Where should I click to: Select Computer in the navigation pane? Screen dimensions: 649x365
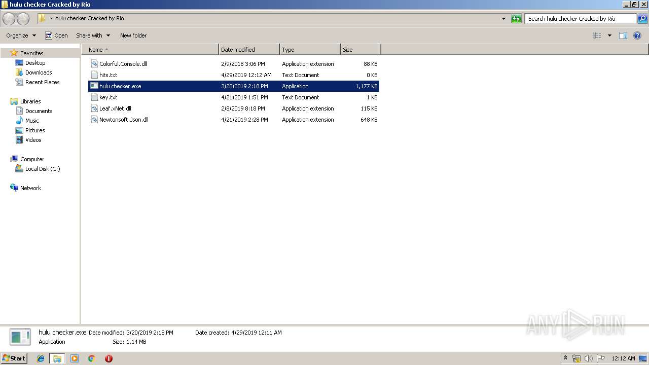tap(32, 159)
